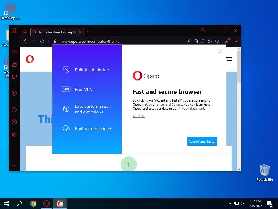The width and height of the screenshot is (278, 209).
Task: Open the downloads icon
Action: pos(227,41)
